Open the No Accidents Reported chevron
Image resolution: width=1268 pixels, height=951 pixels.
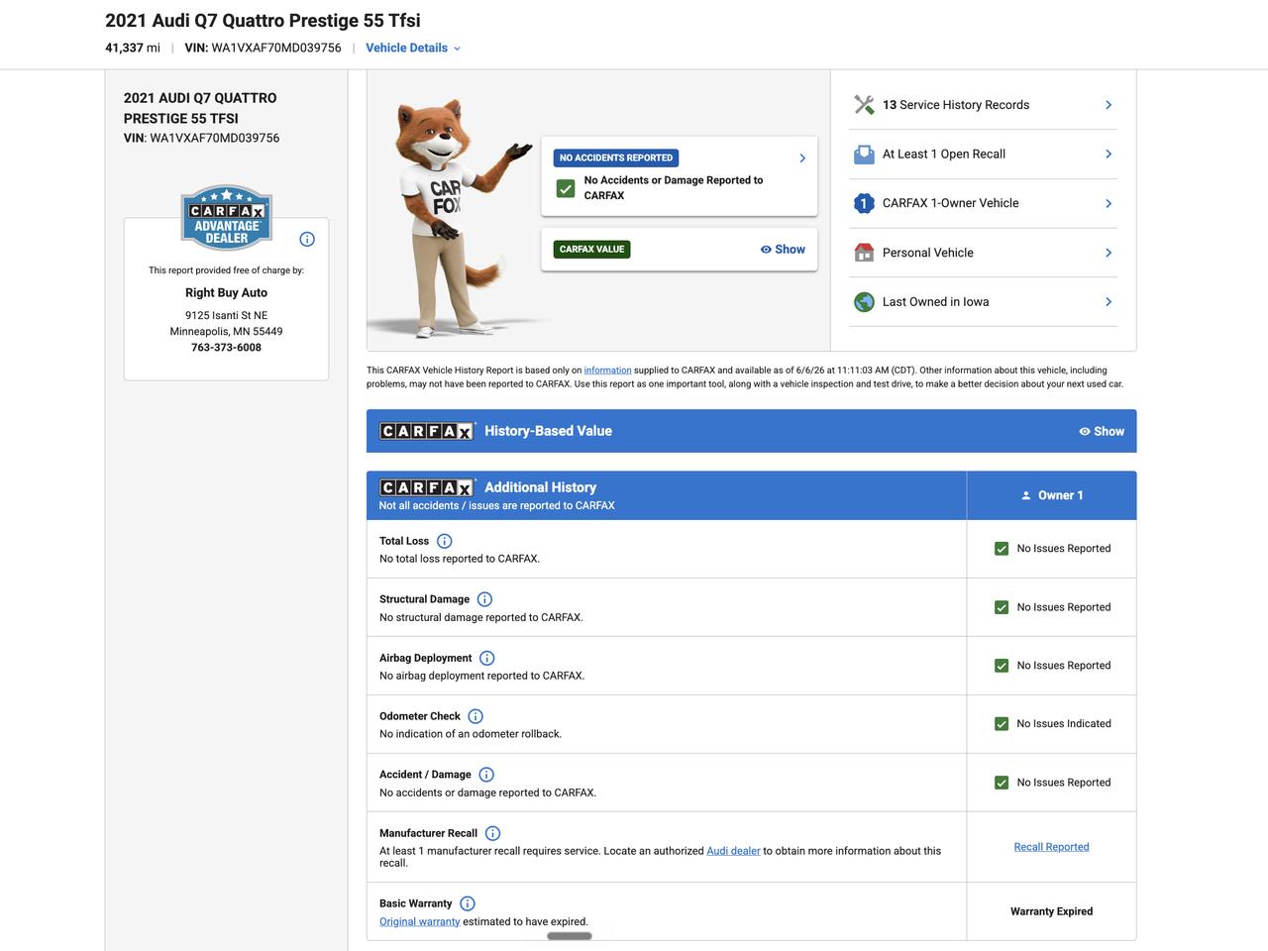802,158
